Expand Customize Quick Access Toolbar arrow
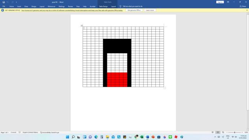Screen dimensions: 249x140 click(16, 2)
